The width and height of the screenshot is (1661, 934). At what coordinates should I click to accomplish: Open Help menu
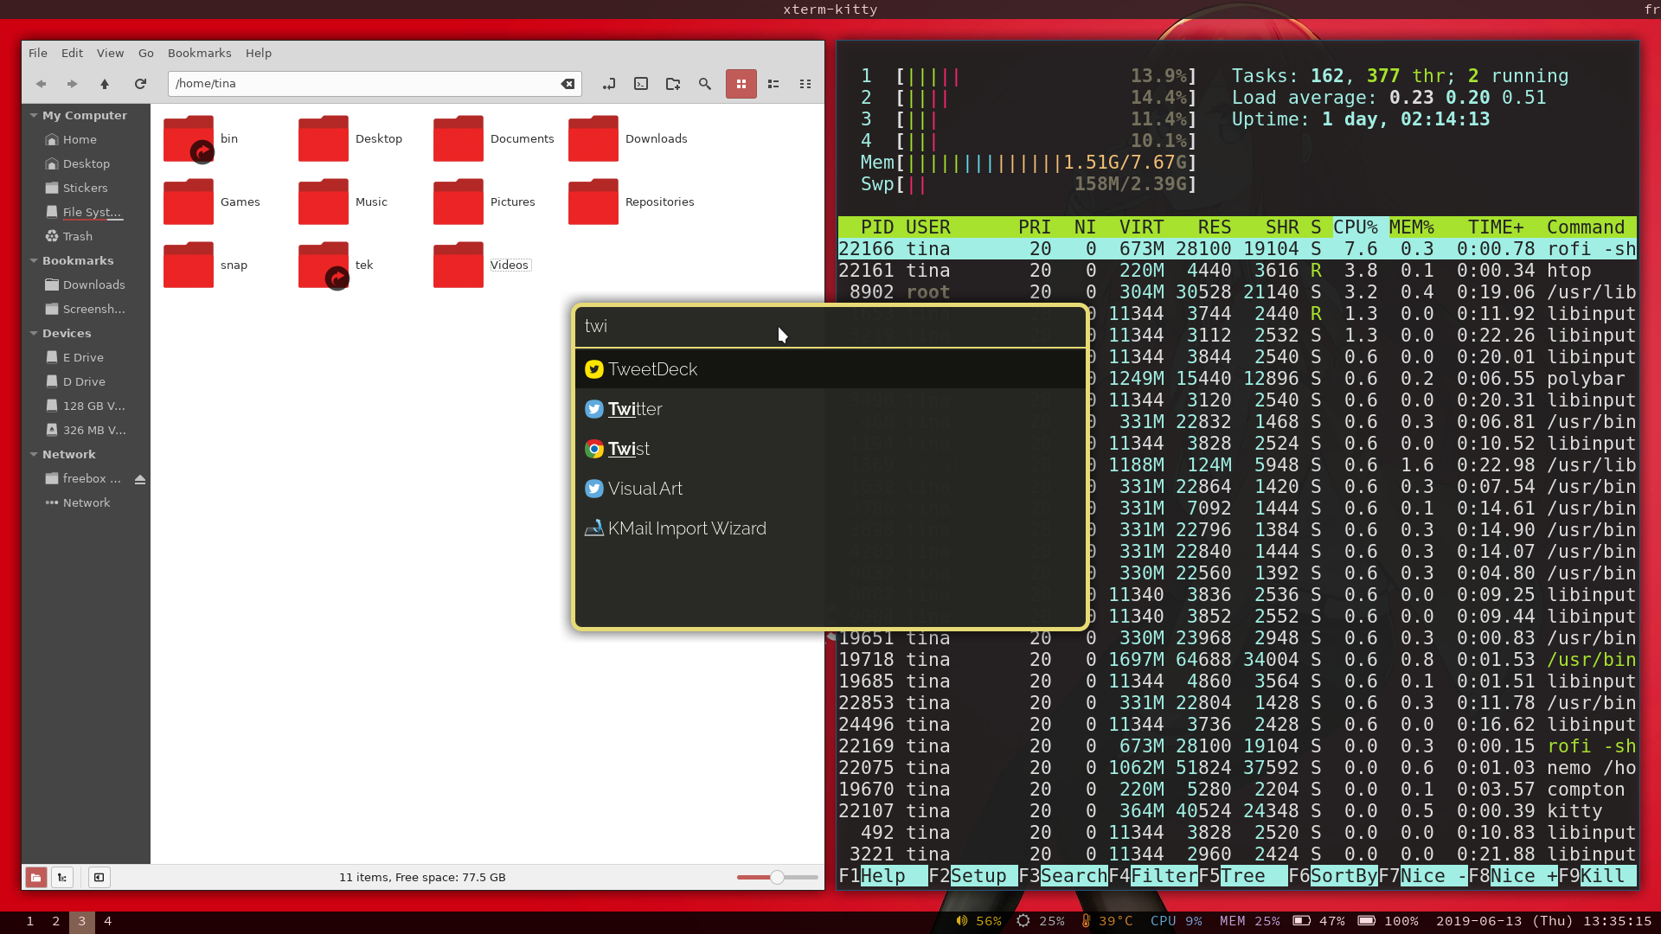[x=259, y=53]
